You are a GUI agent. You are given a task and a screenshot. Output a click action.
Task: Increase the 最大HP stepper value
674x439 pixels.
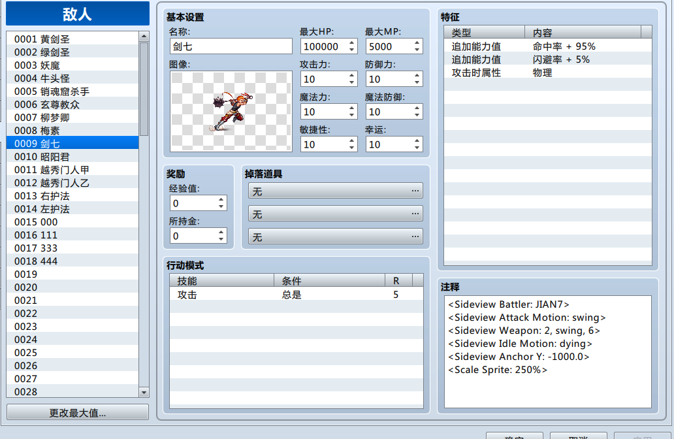[x=351, y=42]
